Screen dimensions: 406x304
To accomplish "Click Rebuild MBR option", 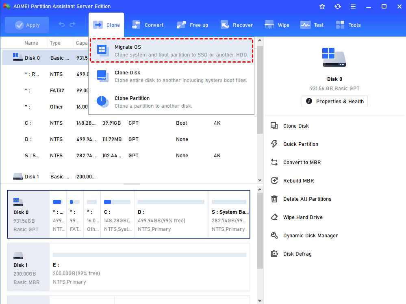I will (298, 181).
